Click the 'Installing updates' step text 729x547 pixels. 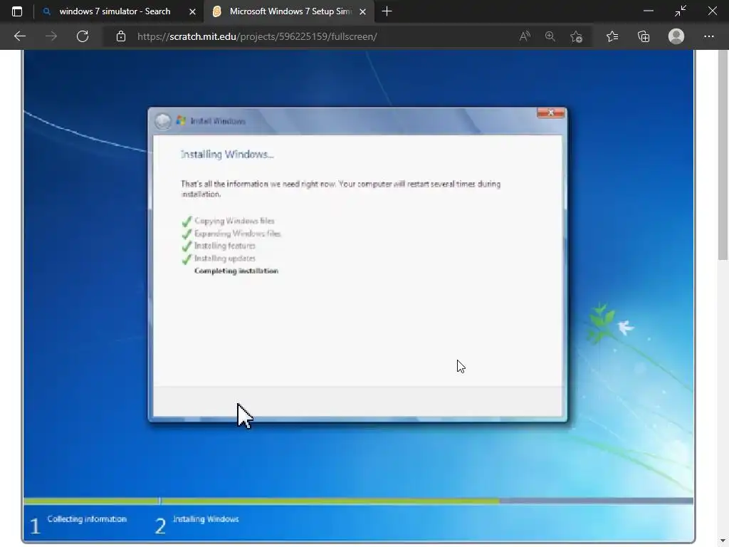coord(224,258)
